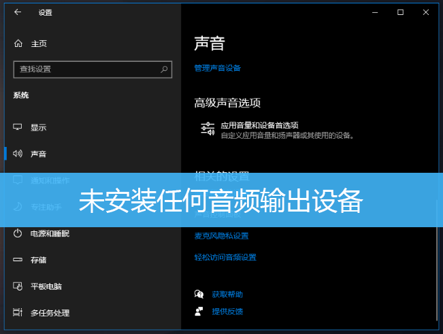This screenshot has width=443, height=334.
Task: Open 多任务处理 sidebar item
Action: coord(50,313)
